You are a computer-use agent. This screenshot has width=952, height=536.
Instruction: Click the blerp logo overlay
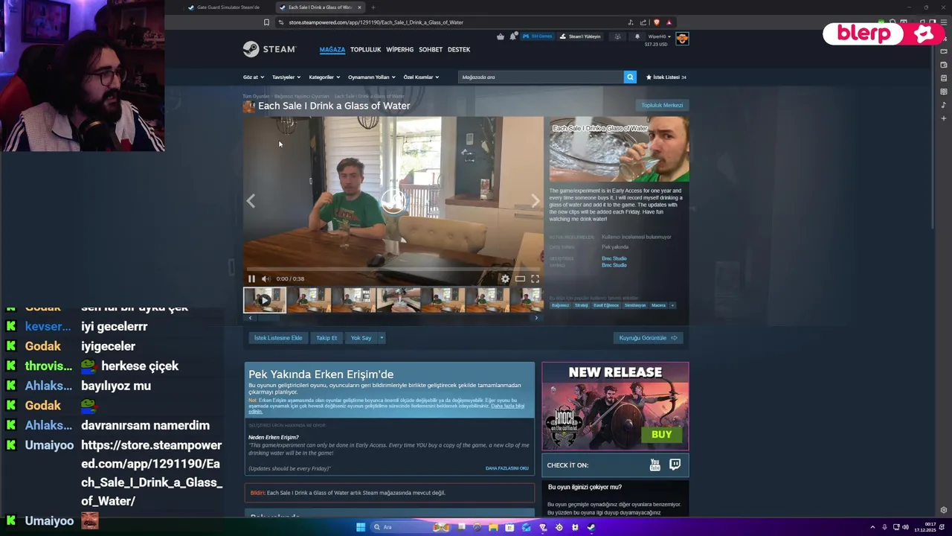tap(884, 33)
